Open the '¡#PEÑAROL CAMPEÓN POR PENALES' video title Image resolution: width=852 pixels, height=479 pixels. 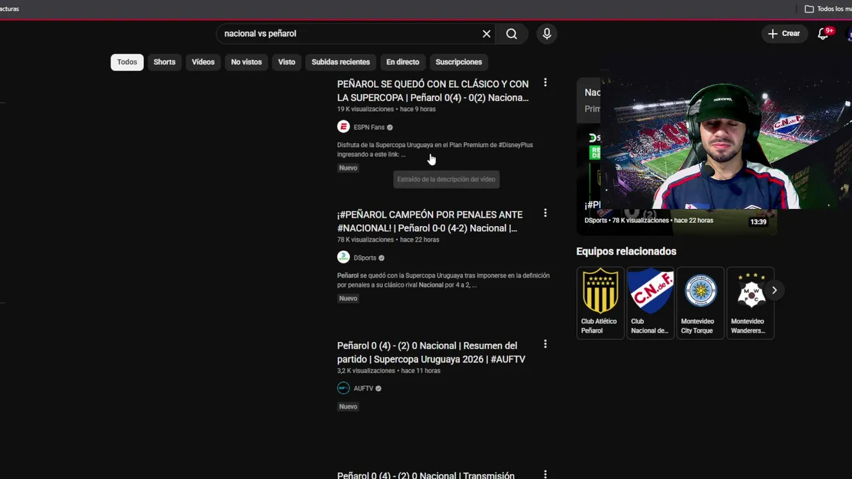click(429, 222)
